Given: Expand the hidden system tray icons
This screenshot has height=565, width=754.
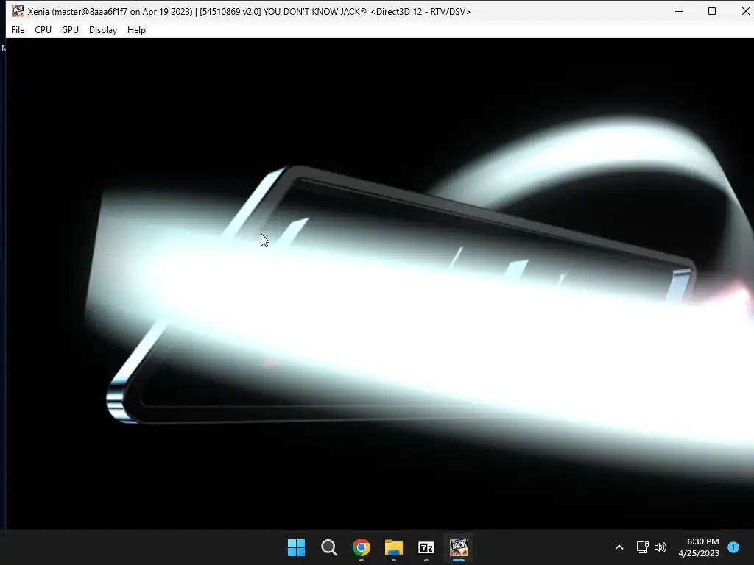Looking at the screenshot, I should click(619, 547).
